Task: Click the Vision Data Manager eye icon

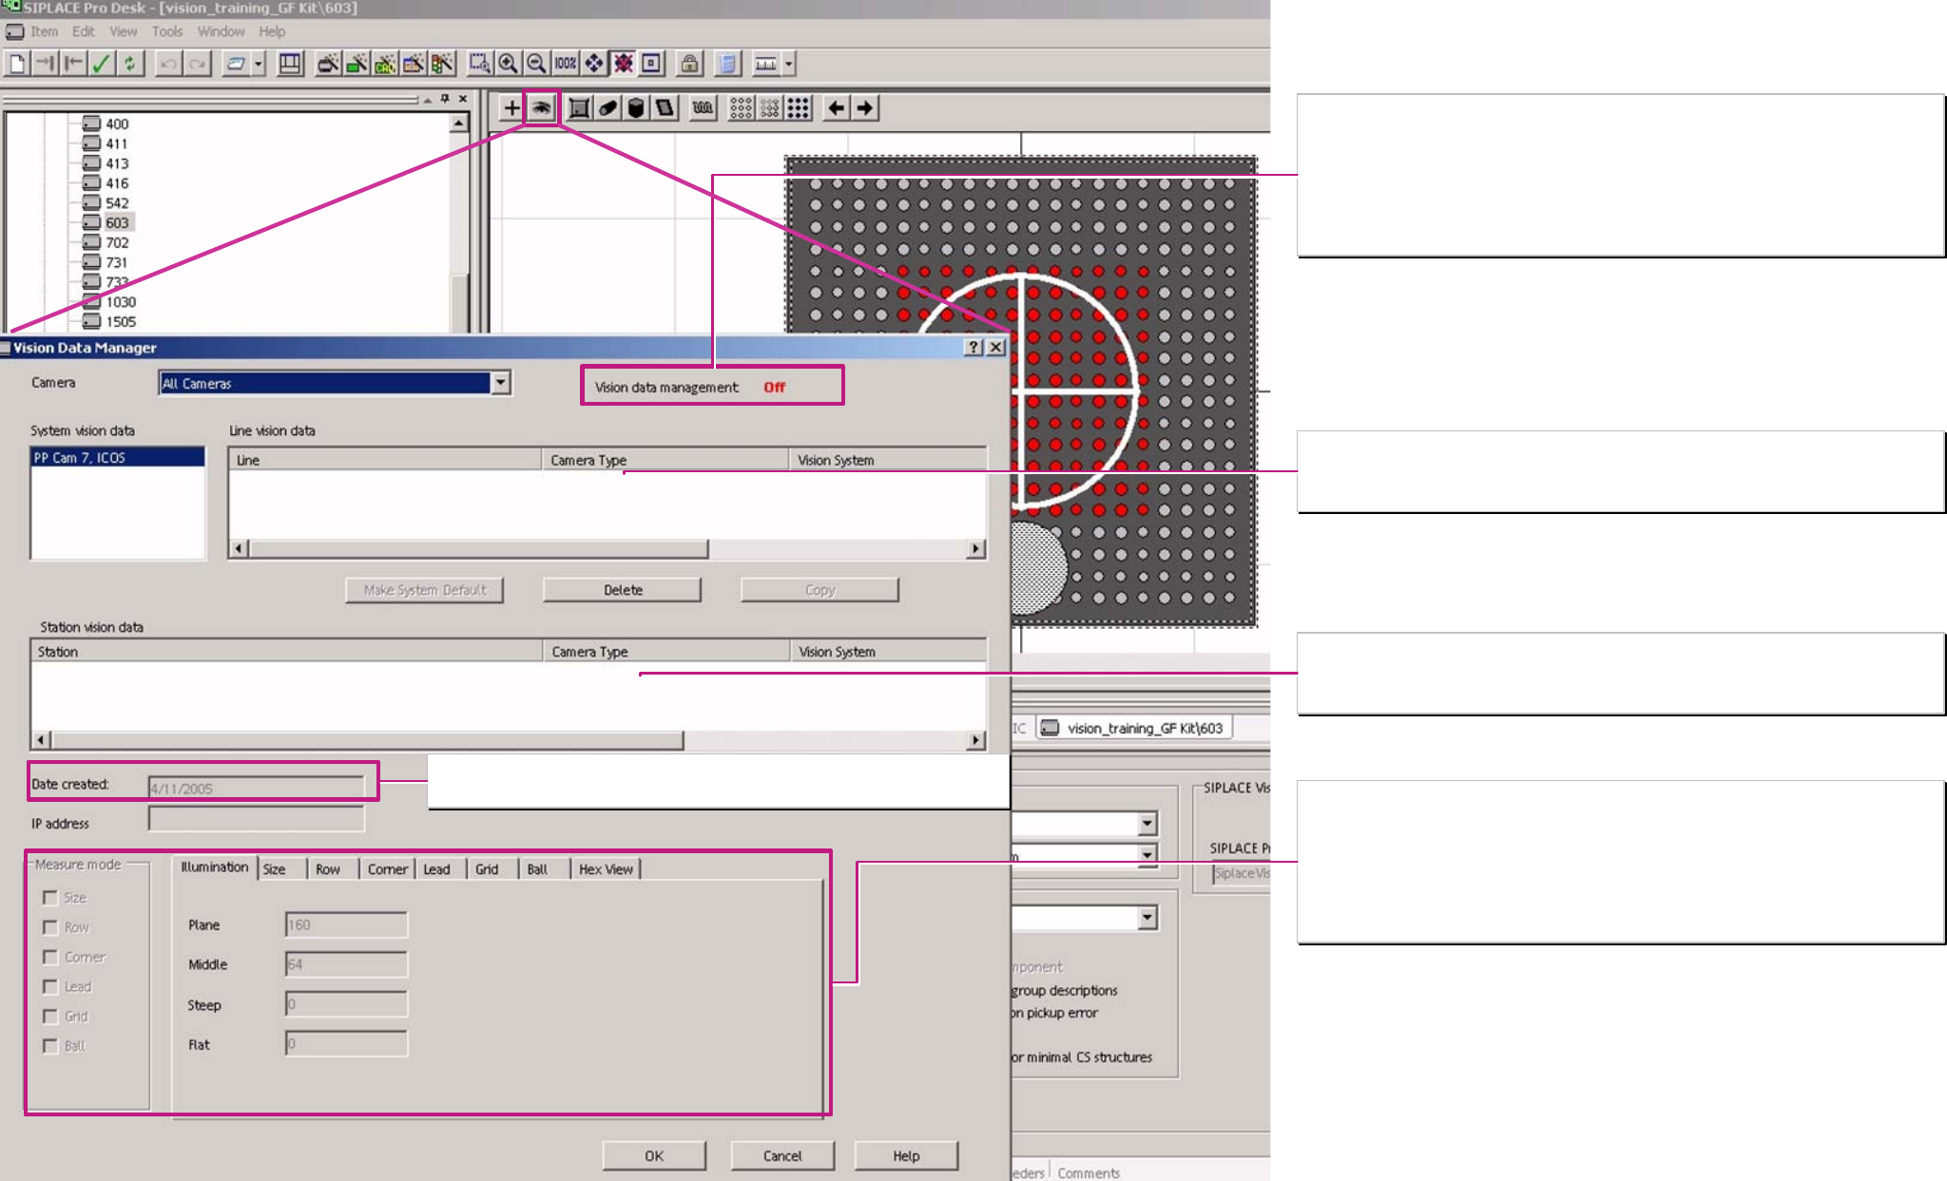Action: 541,107
